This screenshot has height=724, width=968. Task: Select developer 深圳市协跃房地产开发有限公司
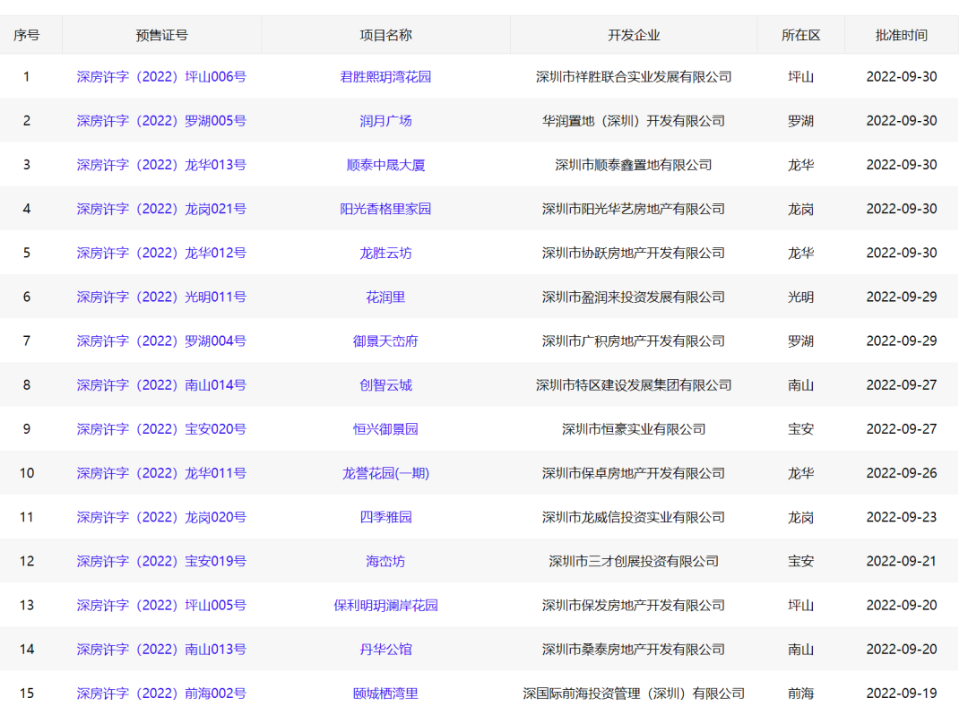(634, 253)
